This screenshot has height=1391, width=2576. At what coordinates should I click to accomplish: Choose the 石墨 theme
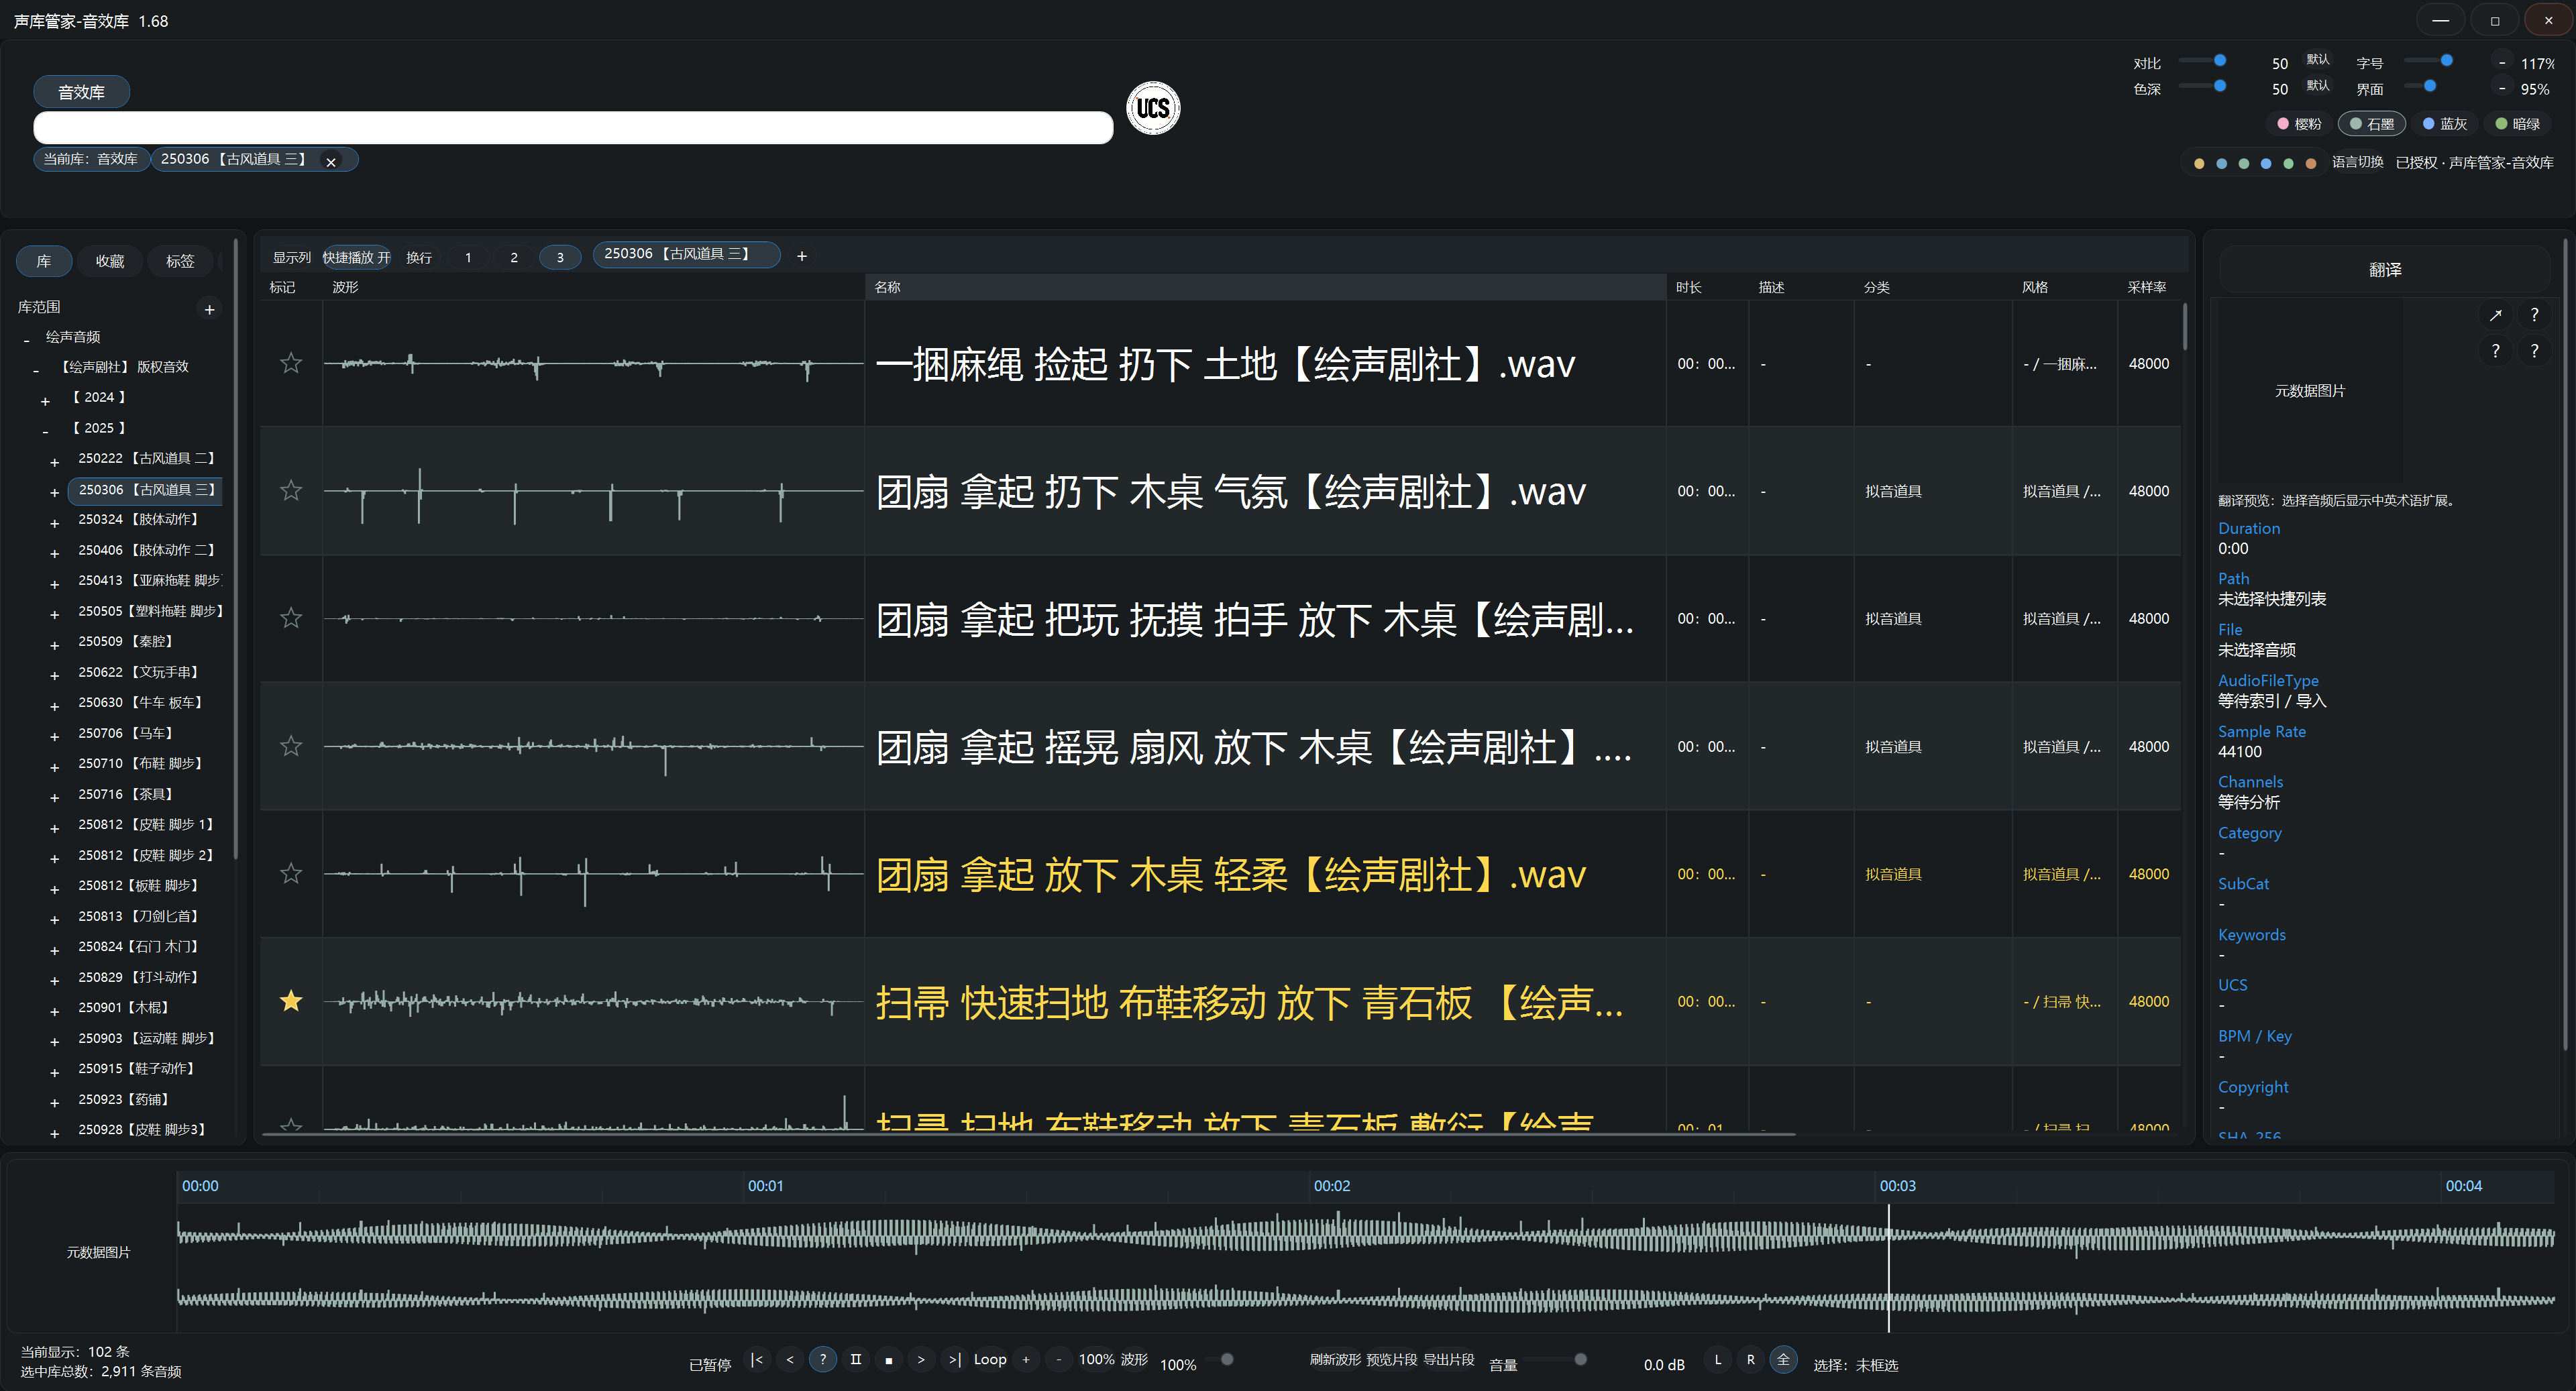click(x=2371, y=124)
